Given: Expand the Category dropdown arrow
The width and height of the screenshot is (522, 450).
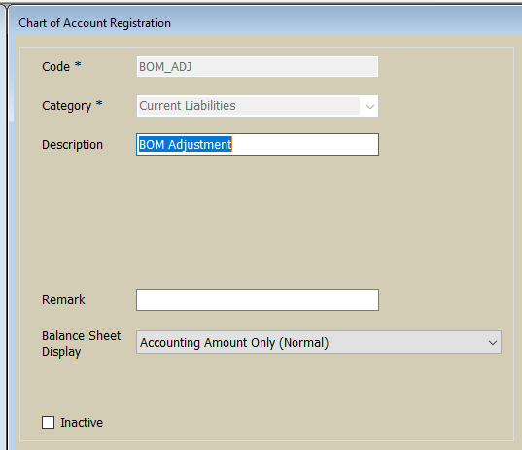Looking at the screenshot, I should pos(369,106).
